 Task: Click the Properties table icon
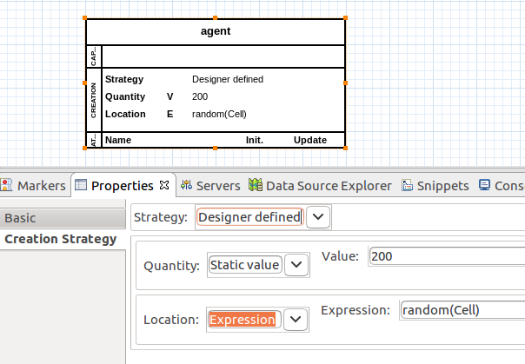[x=81, y=185]
